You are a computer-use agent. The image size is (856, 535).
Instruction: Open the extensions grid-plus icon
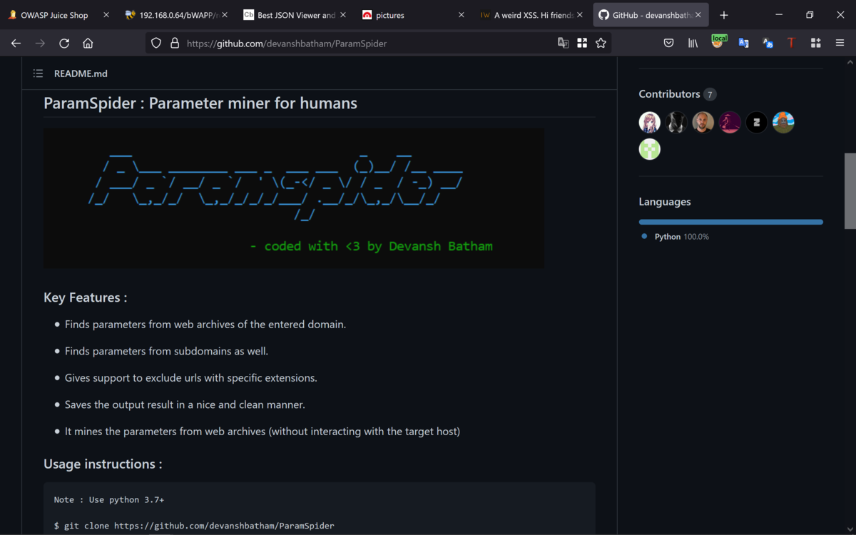[x=816, y=44]
